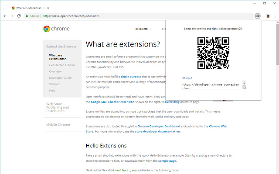Open the 'Chrome Web Store' link

point(218,126)
